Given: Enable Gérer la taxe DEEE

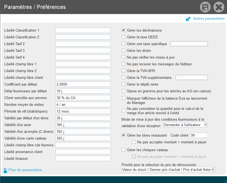Looking at the screenshot, I should pyautogui.click(x=124, y=37).
